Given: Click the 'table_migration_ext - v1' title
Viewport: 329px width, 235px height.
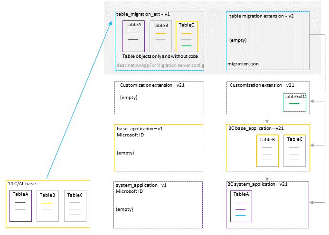Looking at the screenshot, I should [143, 14].
